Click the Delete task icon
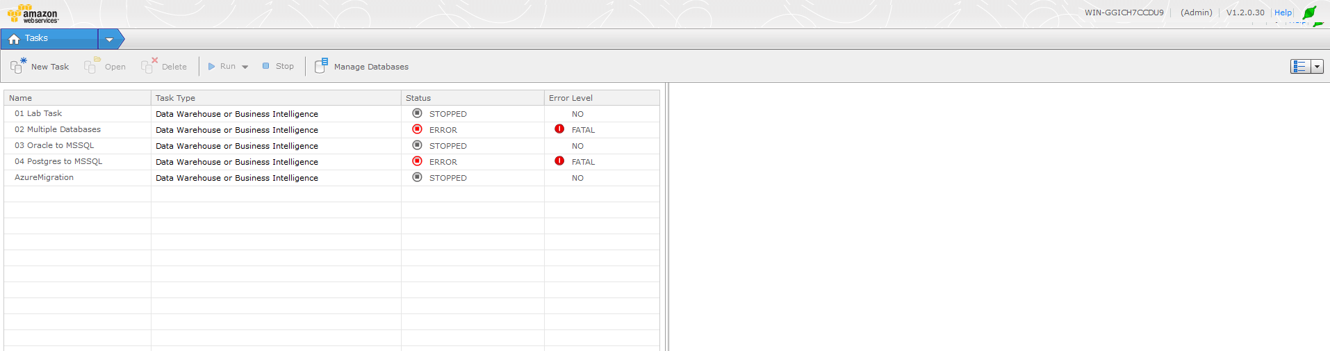The image size is (1330, 351). 149,66
